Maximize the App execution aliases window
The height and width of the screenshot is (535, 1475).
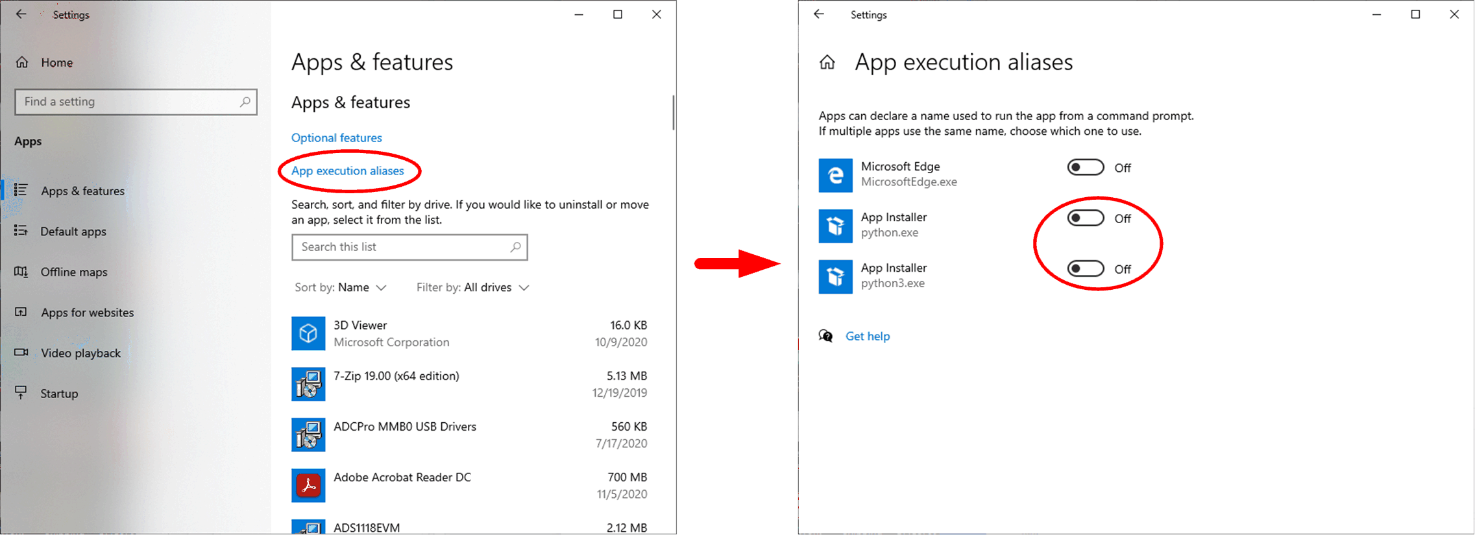pos(1415,14)
